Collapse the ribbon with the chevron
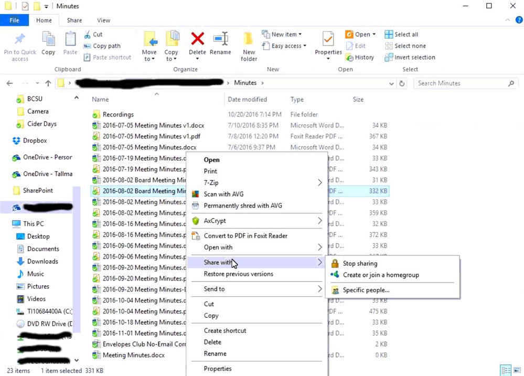Image resolution: width=524 pixels, height=376 pixels. click(508, 20)
